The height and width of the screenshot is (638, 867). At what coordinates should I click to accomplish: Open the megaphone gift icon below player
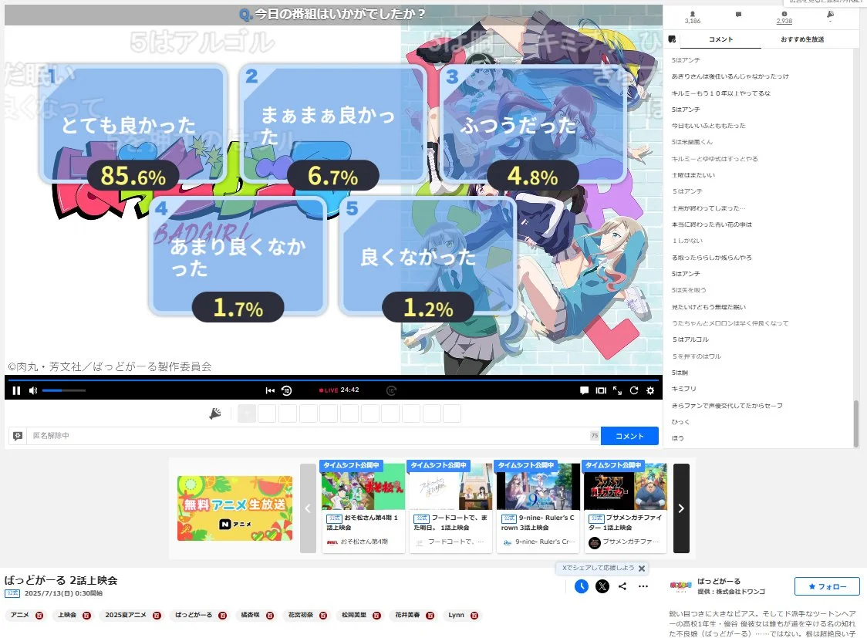click(215, 413)
